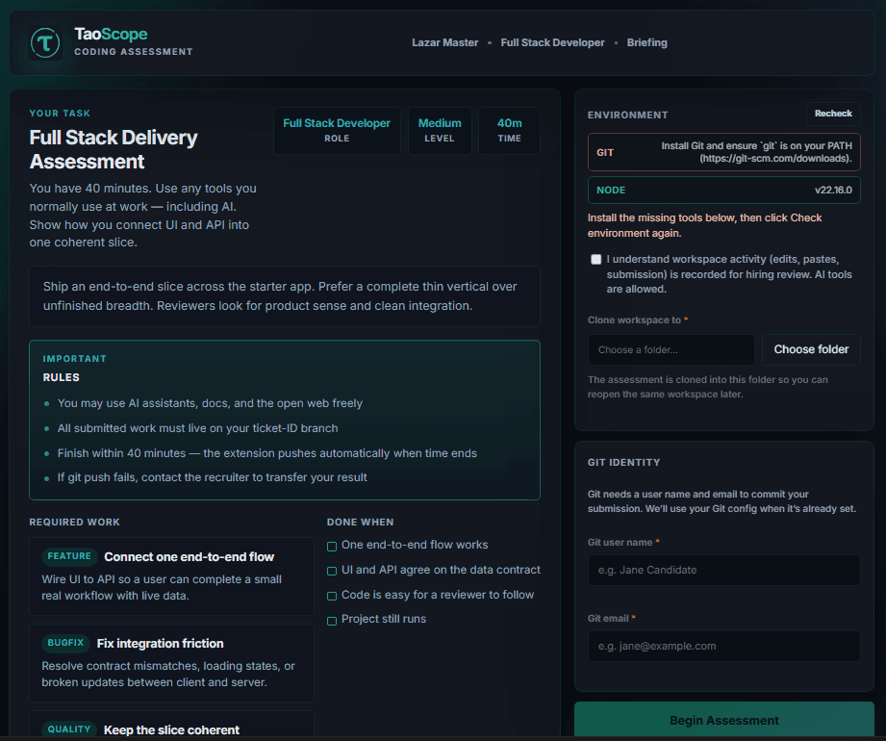This screenshot has width=886, height=741.
Task: Click the Briefing breadcrumb item
Action: click(646, 42)
